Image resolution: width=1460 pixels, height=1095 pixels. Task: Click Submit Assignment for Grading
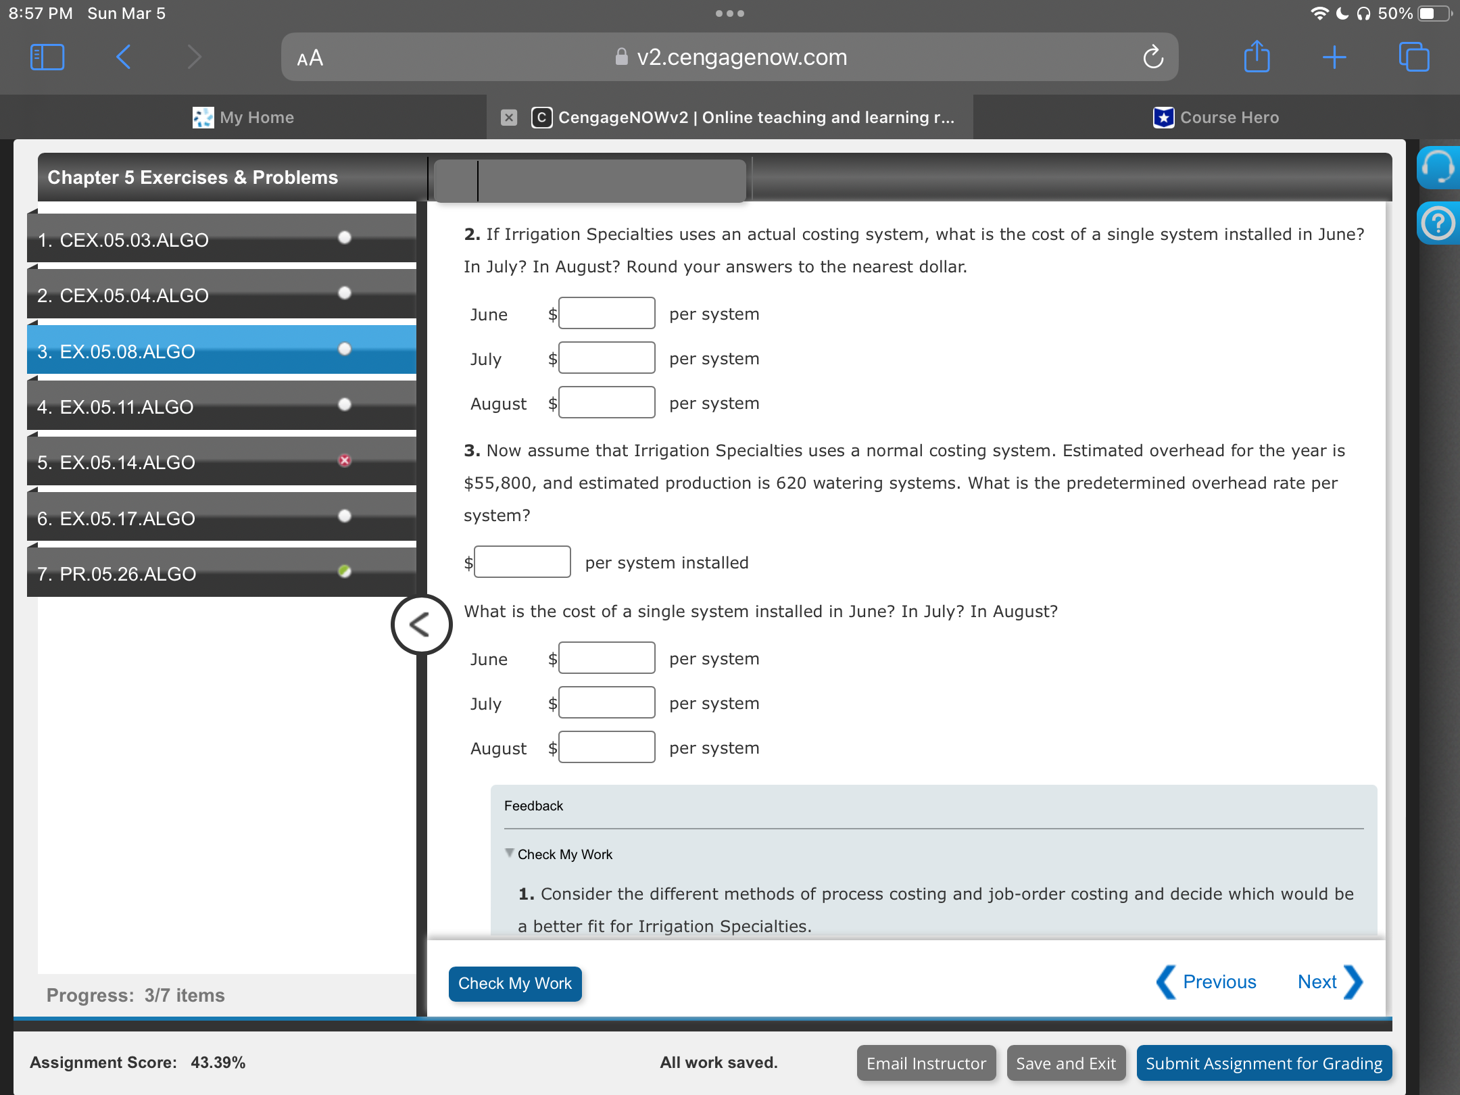[1263, 1063]
